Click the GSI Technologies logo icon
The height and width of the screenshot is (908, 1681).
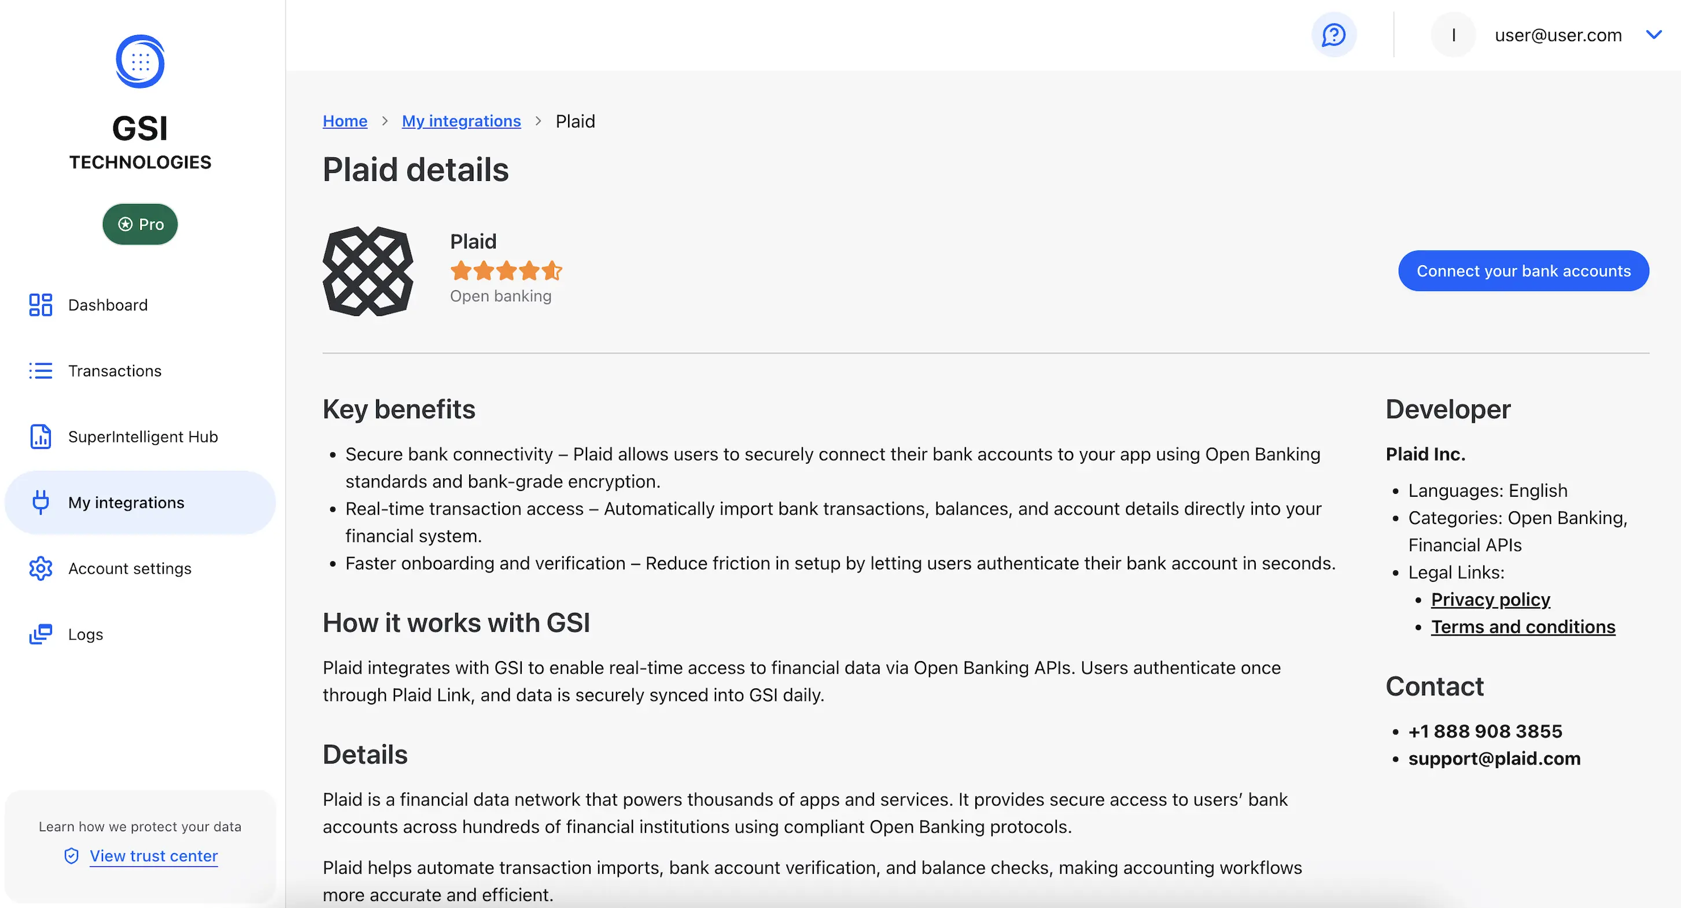tap(139, 61)
